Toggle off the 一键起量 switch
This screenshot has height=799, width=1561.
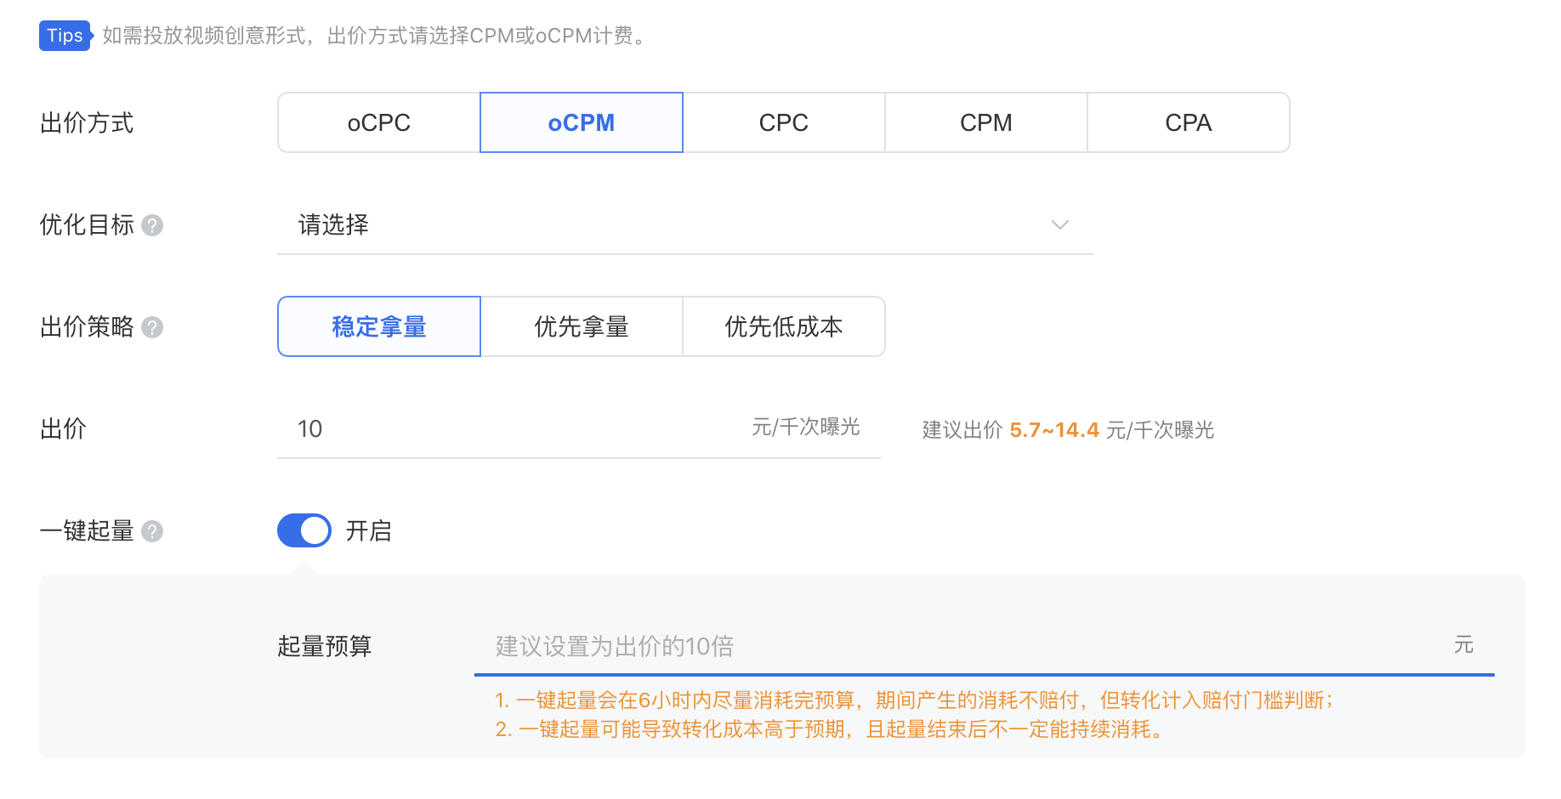(304, 530)
